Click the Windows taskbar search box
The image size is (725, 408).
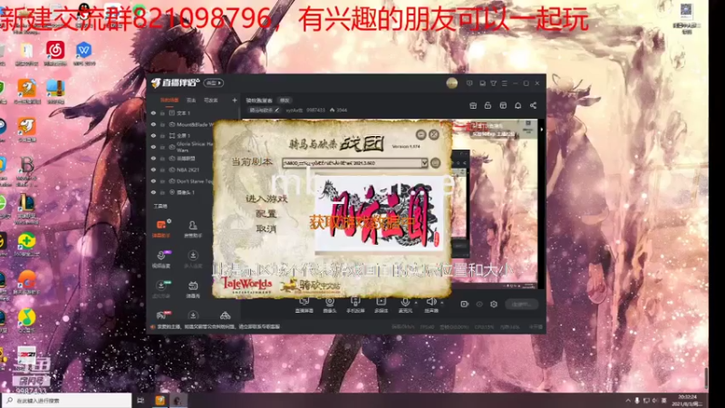[67, 401]
